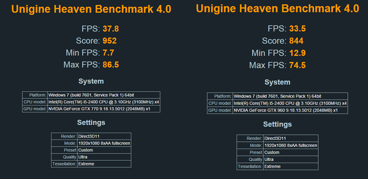Click the right report's Max FPS label
Viewport: 368px width, 179px height.
tap(268, 65)
